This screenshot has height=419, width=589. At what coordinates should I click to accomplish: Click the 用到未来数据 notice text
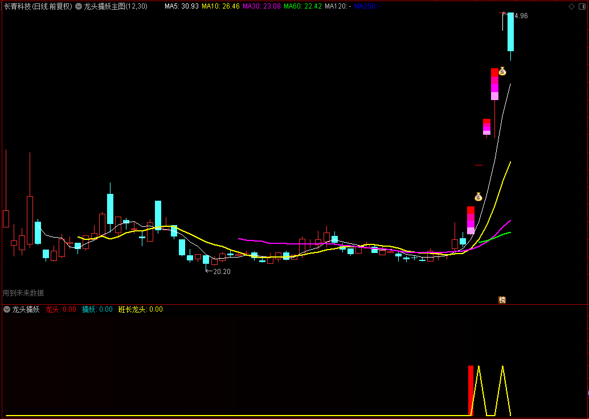23,293
